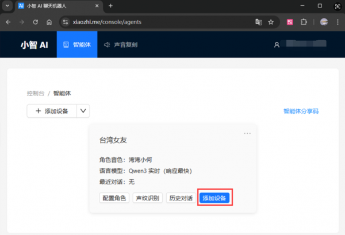Screen dimensions: 345x235
Task: Click the user account icon in header
Action: tap(277, 44)
